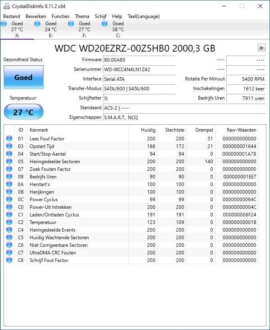Click the blue orb for Start/Stop Aantal

pos(9,154)
